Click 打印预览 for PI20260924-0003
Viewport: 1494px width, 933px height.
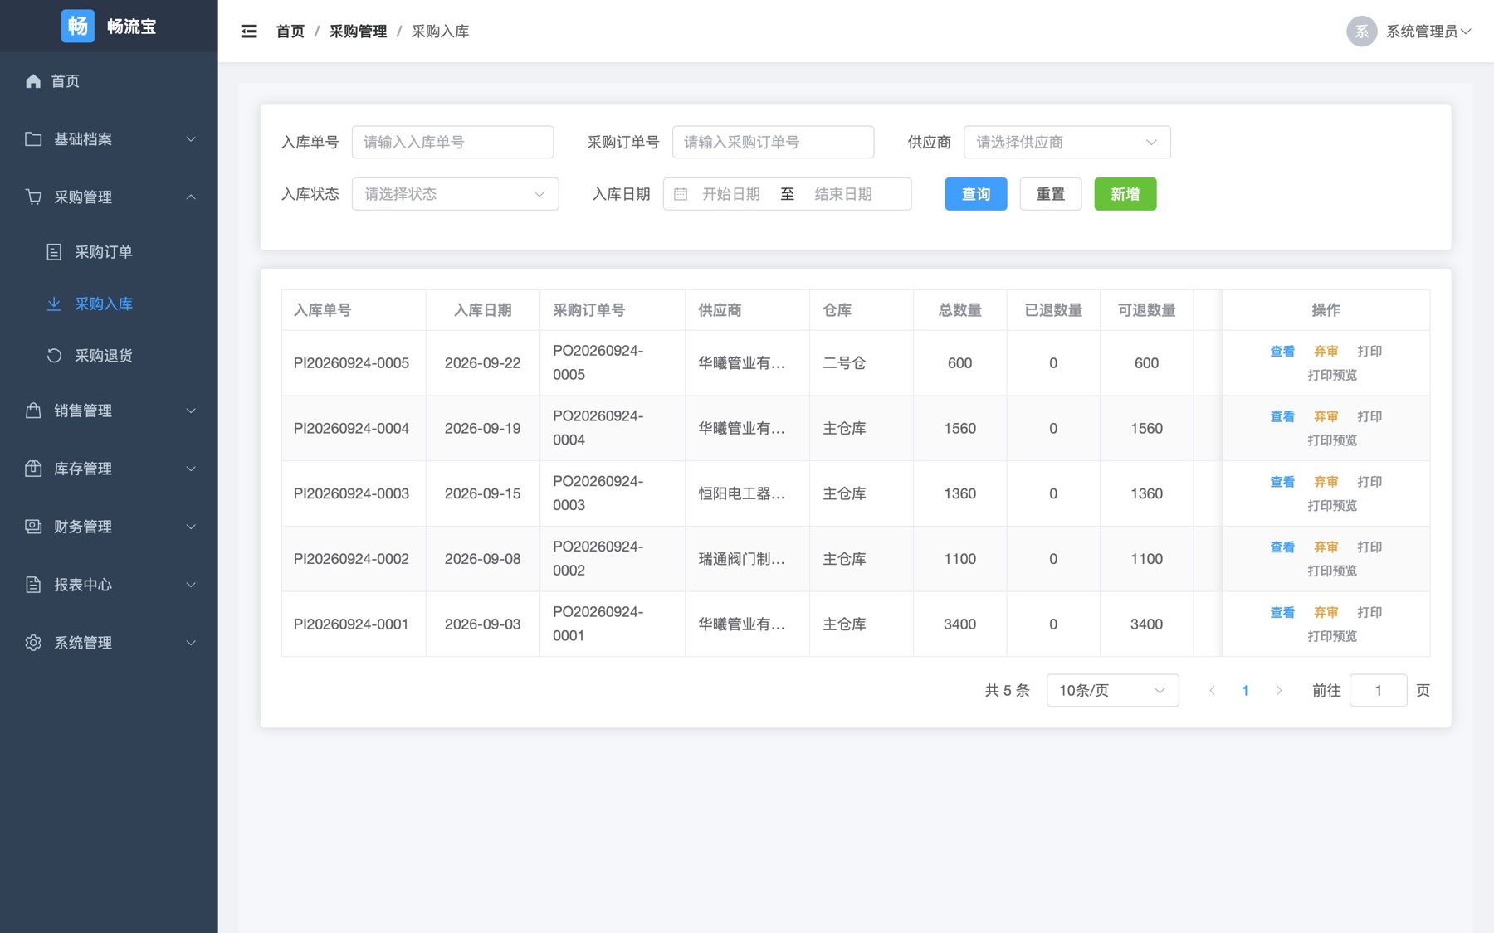(x=1332, y=506)
